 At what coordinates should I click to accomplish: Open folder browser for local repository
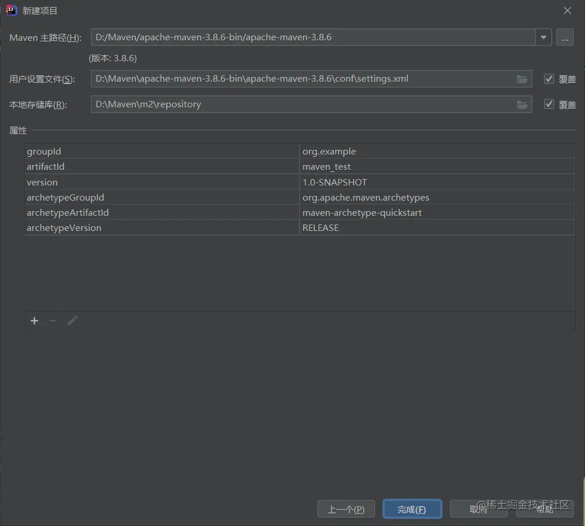tap(522, 104)
